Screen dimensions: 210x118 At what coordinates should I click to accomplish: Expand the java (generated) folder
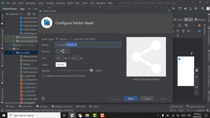point(10,45)
